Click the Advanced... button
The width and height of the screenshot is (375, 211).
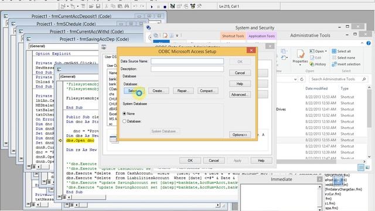[240, 95]
